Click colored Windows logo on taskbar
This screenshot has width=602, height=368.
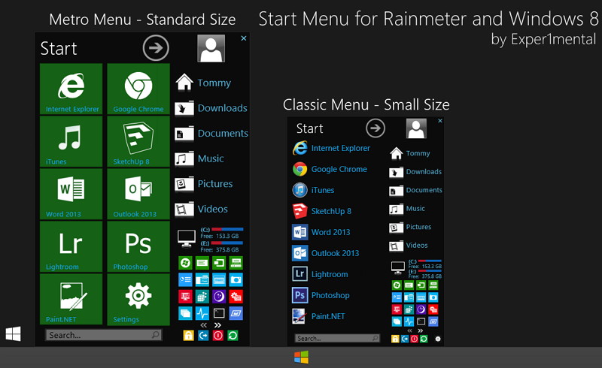tap(302, 357)
